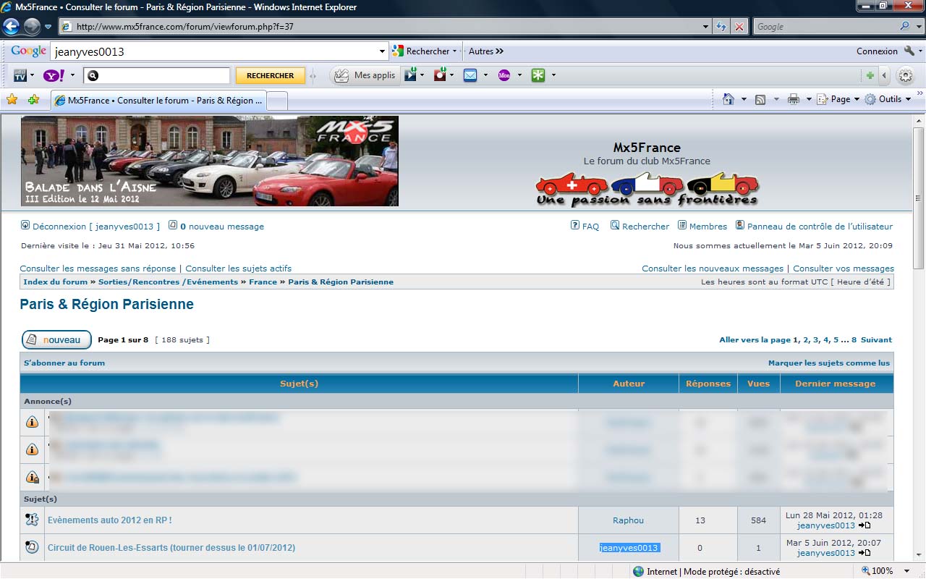Image resolution: width=926 pixels, height=579 pixels.
Task: Click S'abonner au forum link
Action: tap(64, 363)
